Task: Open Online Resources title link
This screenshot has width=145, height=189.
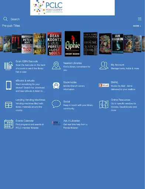Action: pos(121,100)
